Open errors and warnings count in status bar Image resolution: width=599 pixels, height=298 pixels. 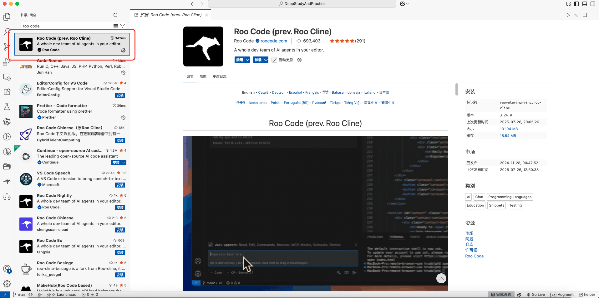[x=90, y=295]
